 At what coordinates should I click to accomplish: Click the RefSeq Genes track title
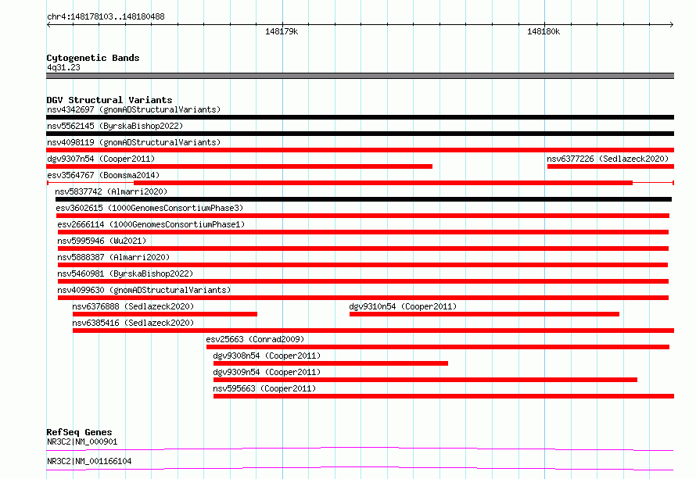click(79, 432)
